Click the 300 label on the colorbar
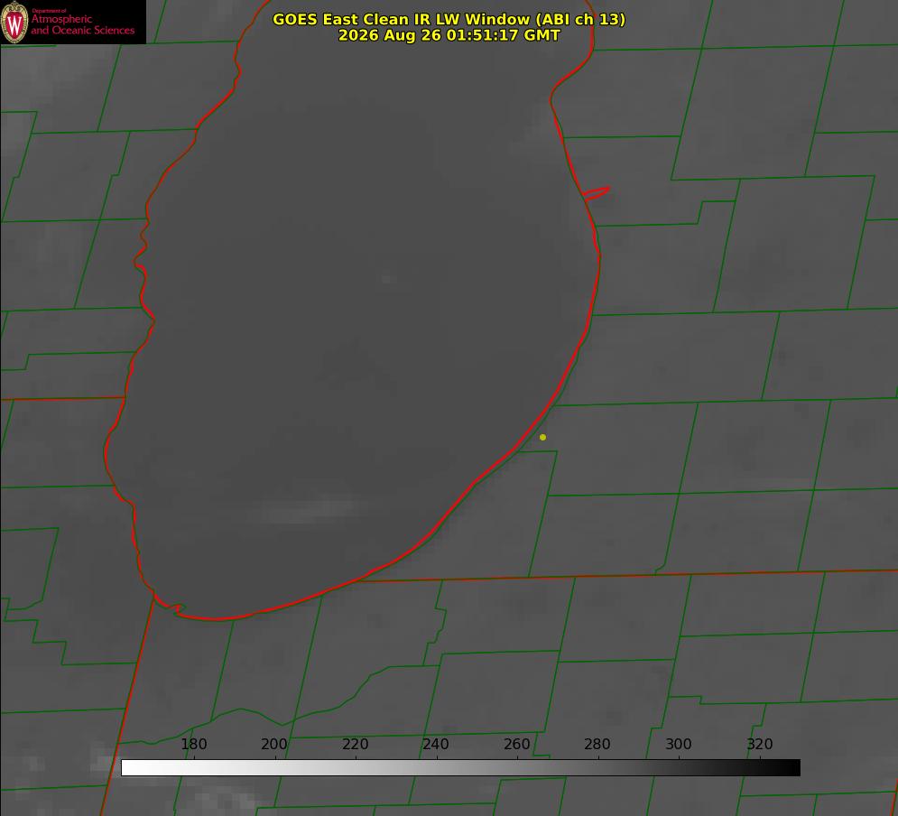The width and height of the screenshot is (898, 816). pos(679,744)
